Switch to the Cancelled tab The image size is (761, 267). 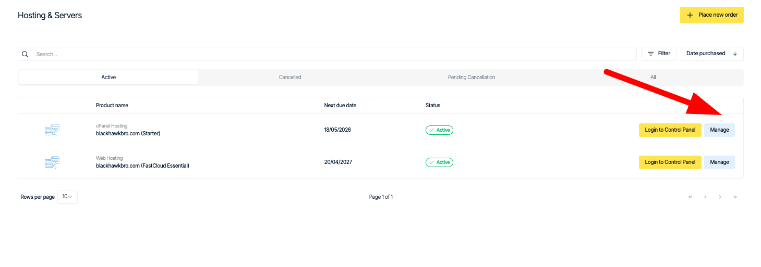(x=290, y=77)
